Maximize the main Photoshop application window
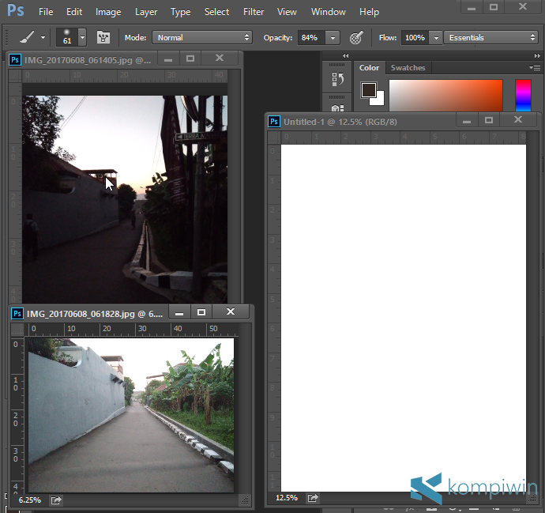The image size is (545, 513). pyautogui.click(x=494, y=7)
